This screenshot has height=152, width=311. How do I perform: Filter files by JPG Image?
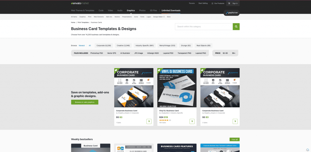[138, 53]
